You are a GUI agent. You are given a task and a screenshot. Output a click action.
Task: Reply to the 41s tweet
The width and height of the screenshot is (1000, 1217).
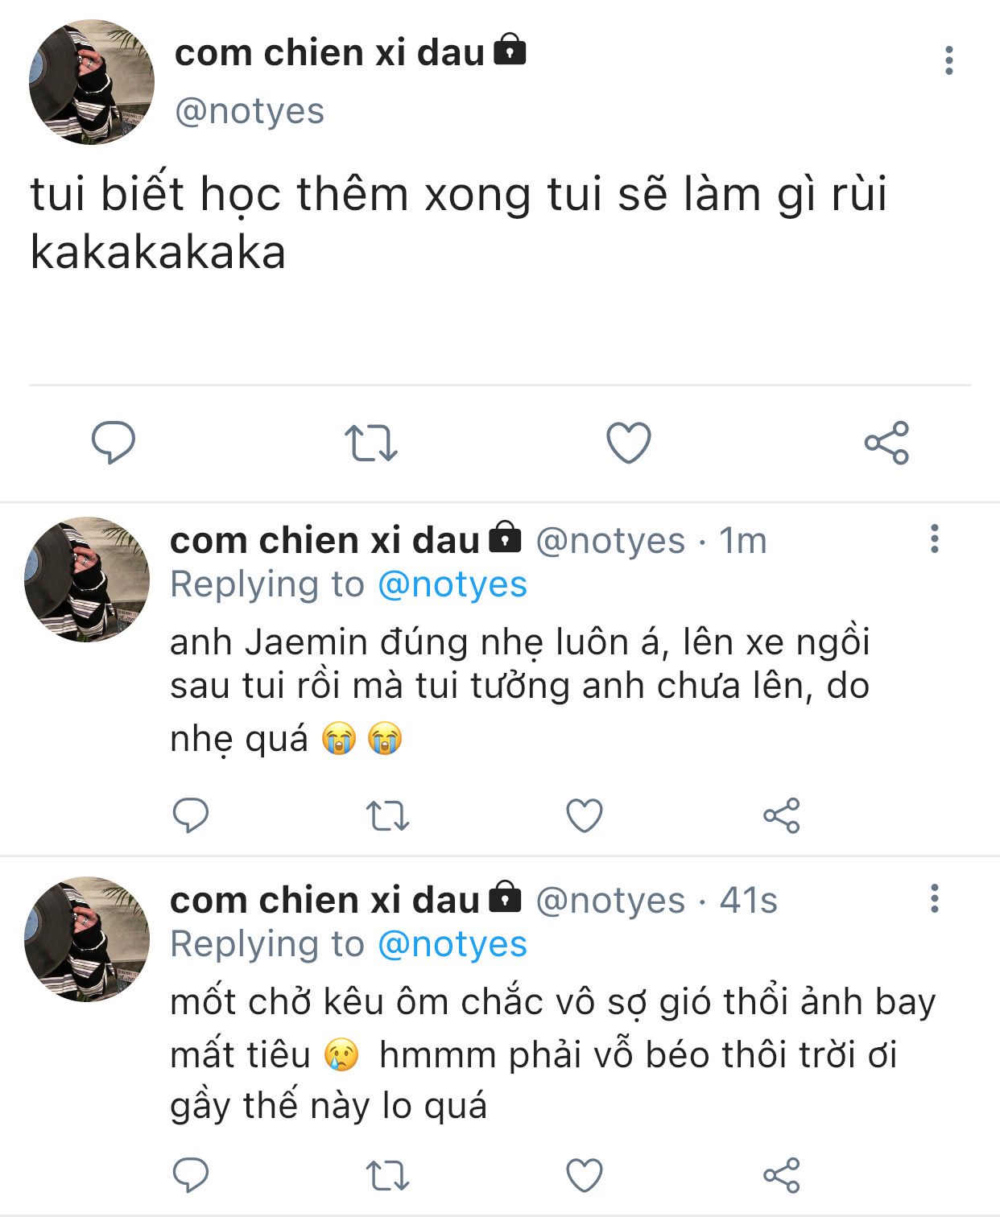[x=191, y=1175]
